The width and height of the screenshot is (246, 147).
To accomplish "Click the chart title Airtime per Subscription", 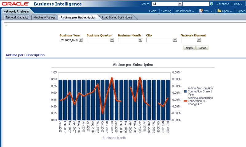I will click(133, 65).
